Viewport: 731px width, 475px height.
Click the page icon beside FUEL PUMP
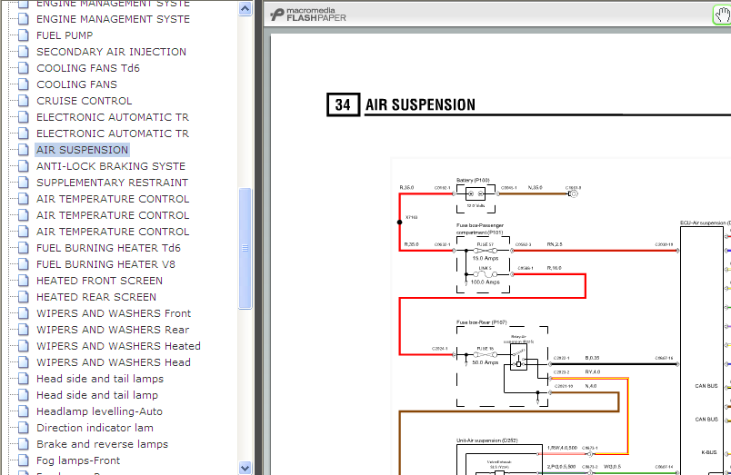click(x=24, y=35)
